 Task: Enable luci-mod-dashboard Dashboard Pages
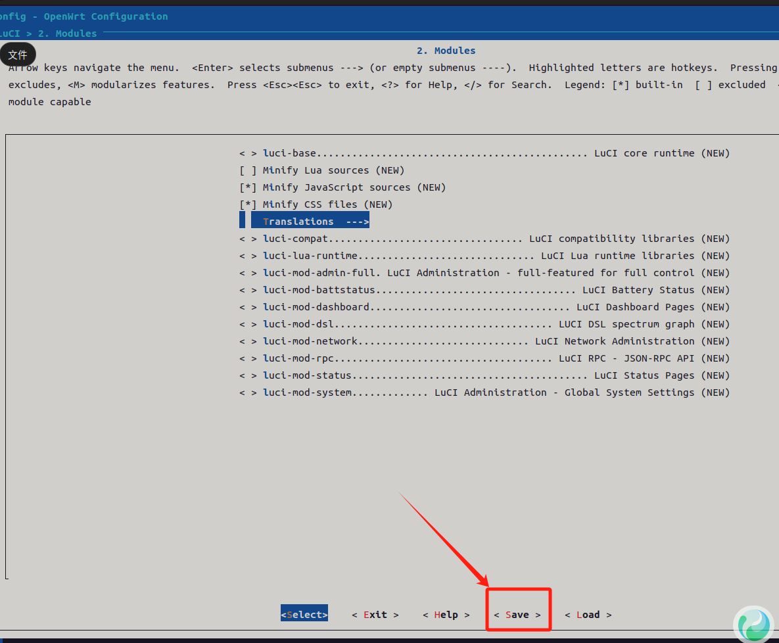484,307
